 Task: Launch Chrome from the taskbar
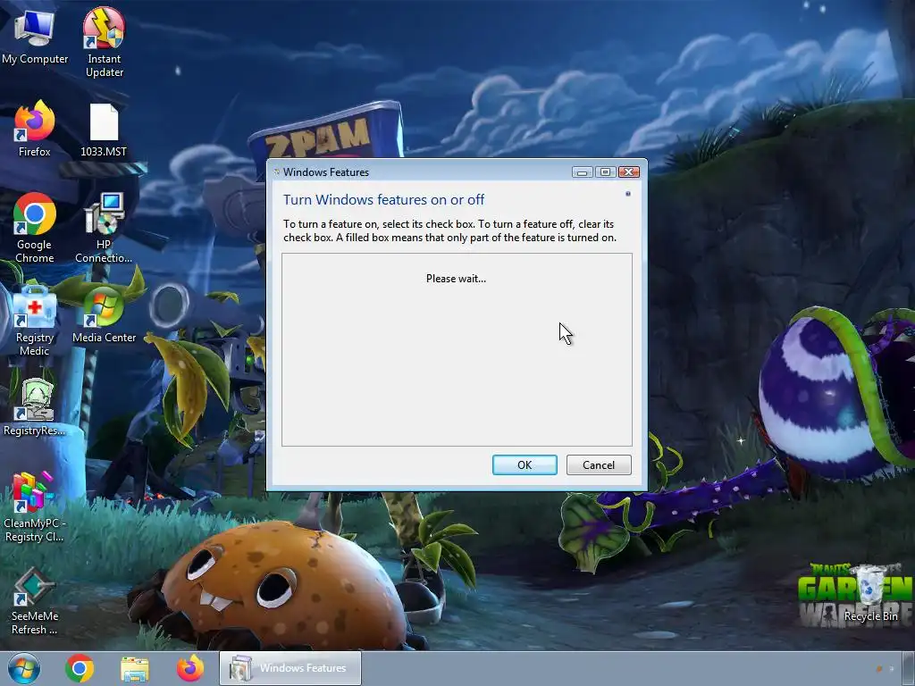click(x=80, y=668)
